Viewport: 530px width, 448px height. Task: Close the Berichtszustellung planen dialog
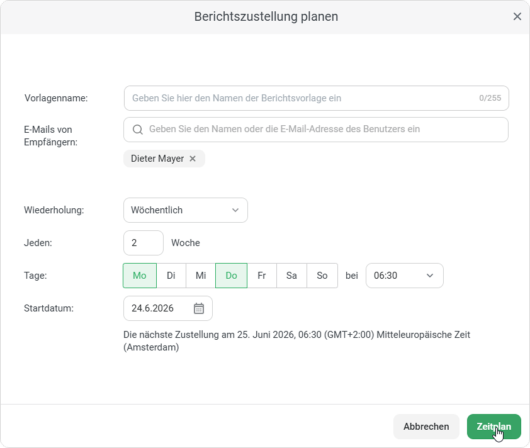(517, 16)
